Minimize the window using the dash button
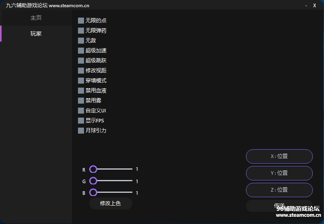The width and height of the screenshot is (324, 224). (306, 6)
